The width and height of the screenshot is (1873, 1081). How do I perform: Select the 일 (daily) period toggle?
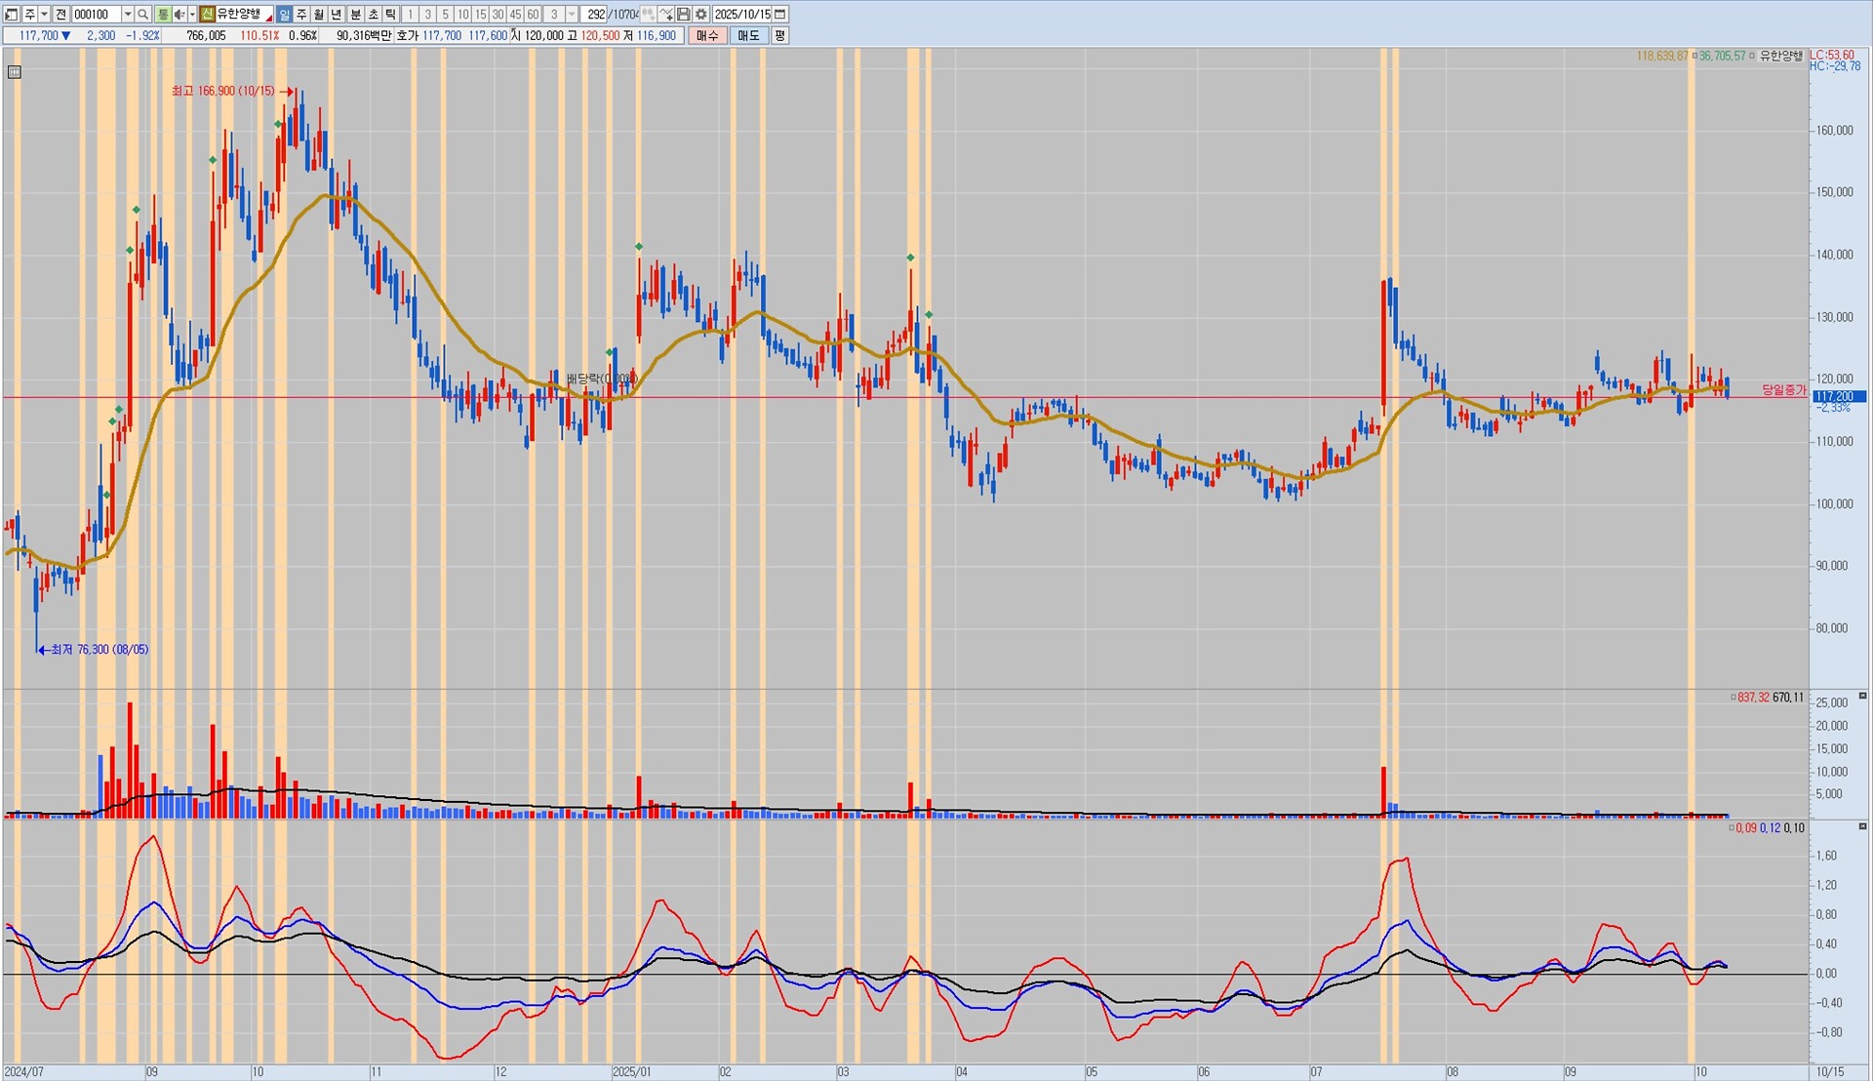[284, 14]
